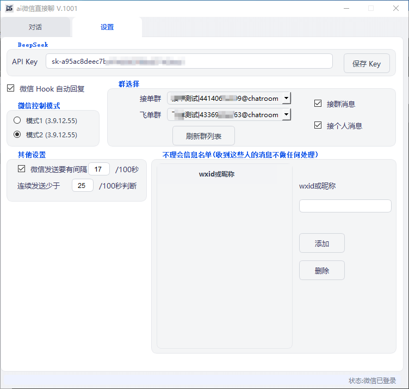Click the API Key input field
This screenshot has height=389, width=409.
(x=189, y=62)
